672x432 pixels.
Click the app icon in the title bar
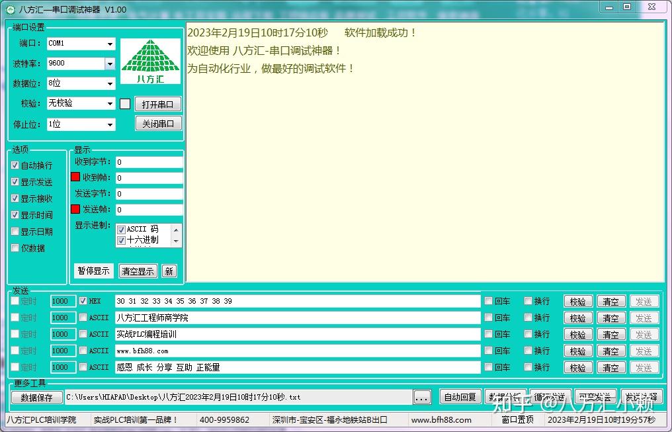pyautogui.click(x=11, y=9)
